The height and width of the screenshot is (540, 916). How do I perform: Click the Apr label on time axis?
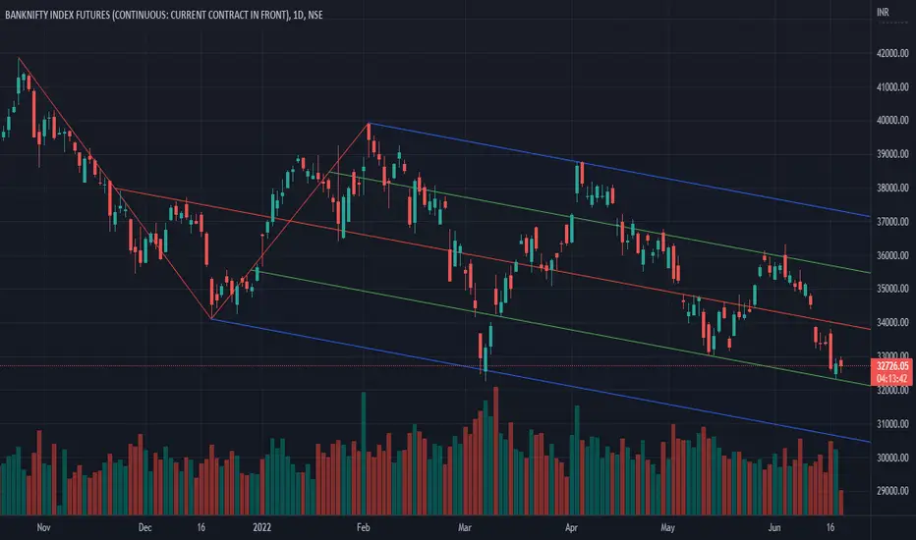tap(571, 528)
